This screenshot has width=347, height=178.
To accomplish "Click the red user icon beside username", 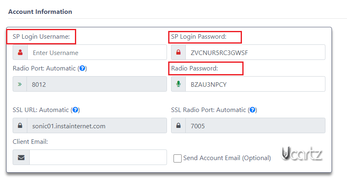I will pos(20,52).
